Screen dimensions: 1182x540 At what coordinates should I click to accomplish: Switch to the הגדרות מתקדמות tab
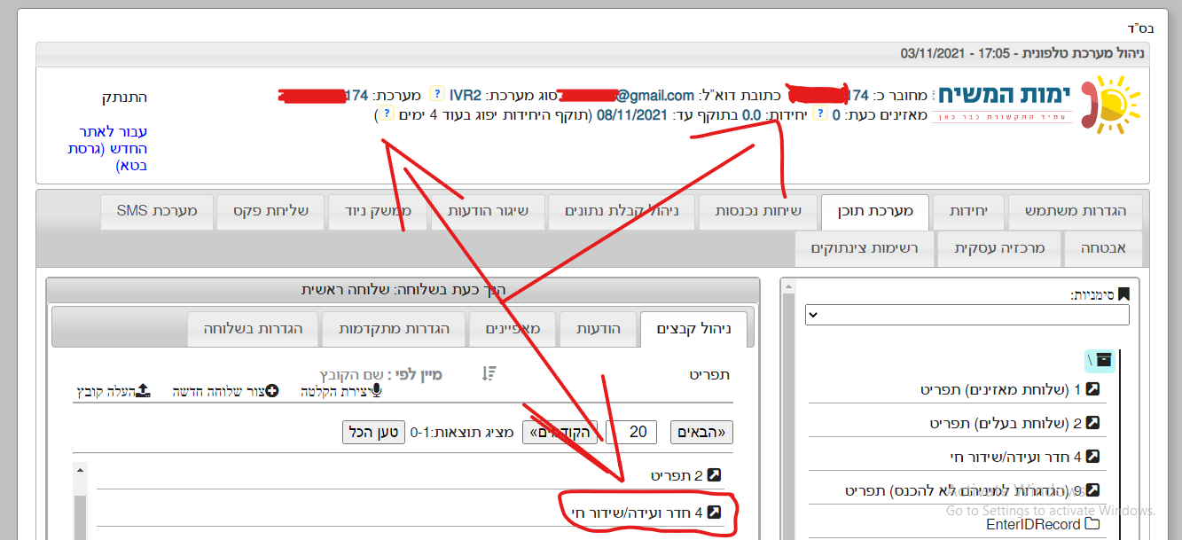point(394,329)
